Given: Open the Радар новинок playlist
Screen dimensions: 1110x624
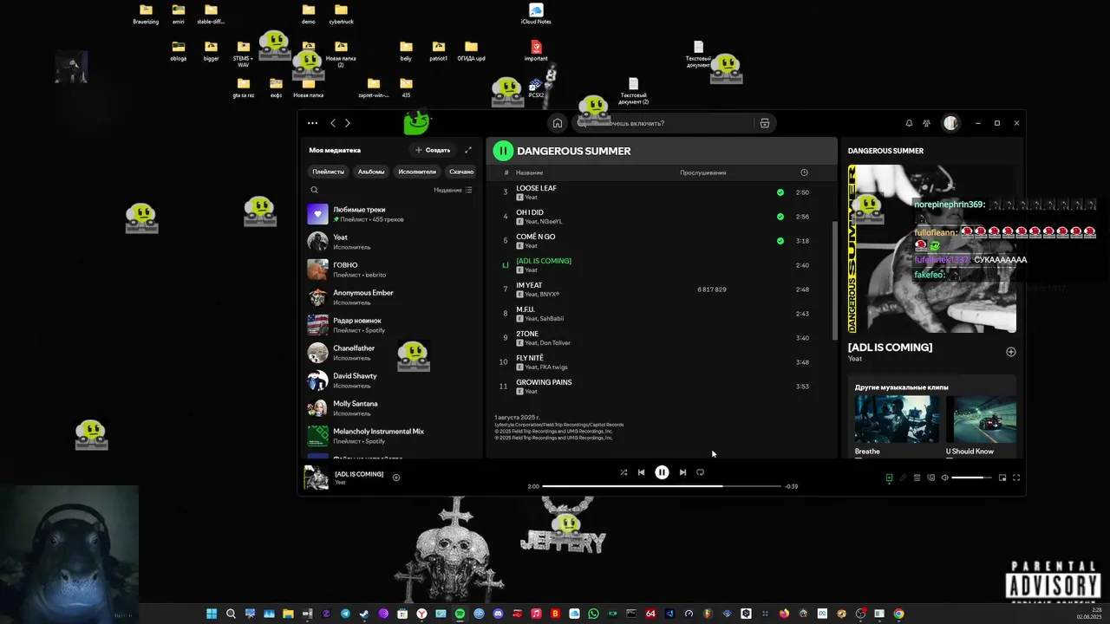Looking at the screenshot, I should (392, 325).
